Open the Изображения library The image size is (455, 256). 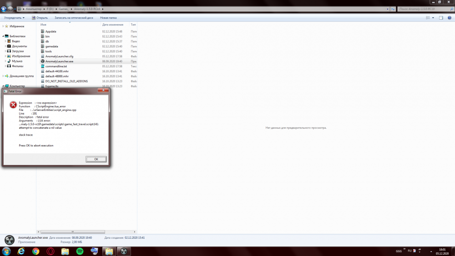[x=21, y=56]
